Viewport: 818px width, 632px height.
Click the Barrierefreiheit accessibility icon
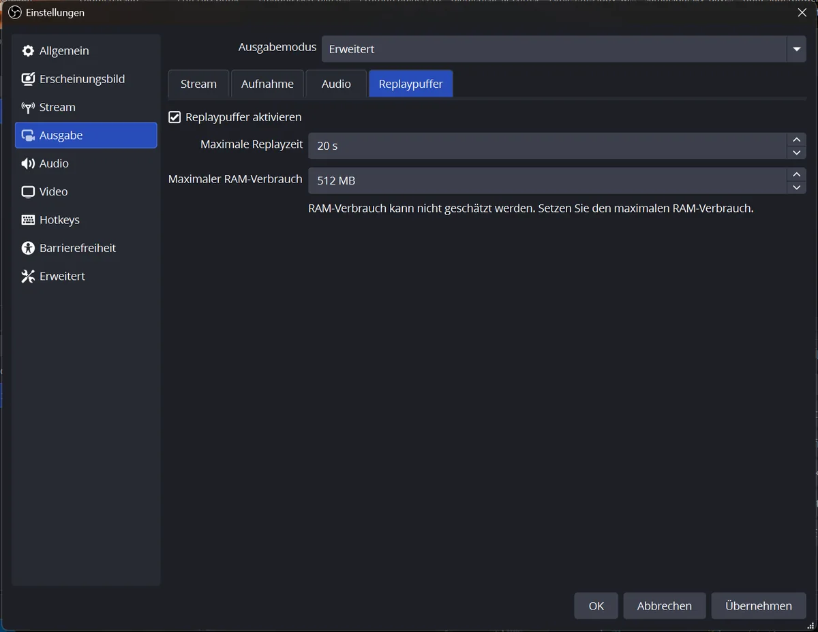28,249
